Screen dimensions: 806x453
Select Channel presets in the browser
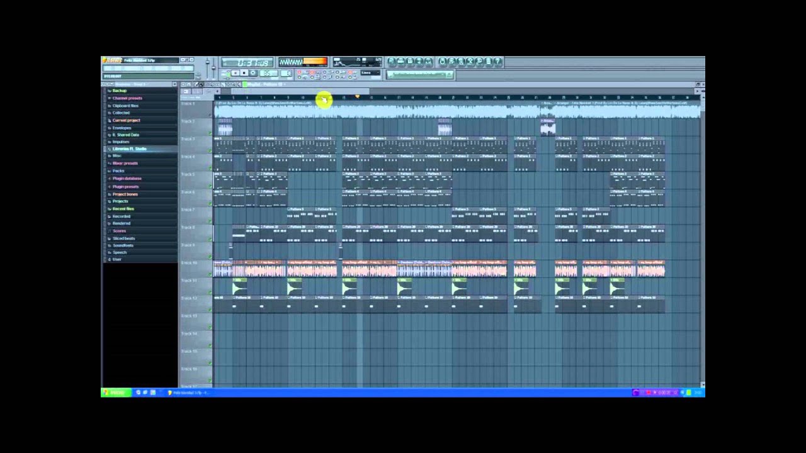click(127, 98)
